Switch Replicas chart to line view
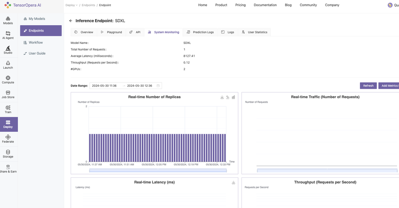Viewport: 399px width, 208px height. [227, 97]
